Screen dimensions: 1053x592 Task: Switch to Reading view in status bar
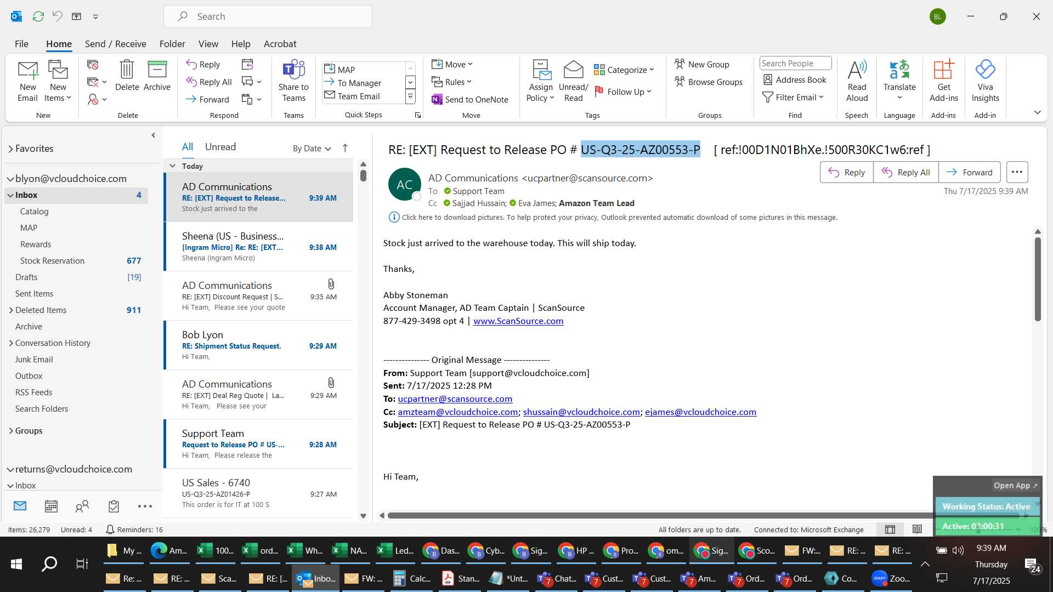917,529
